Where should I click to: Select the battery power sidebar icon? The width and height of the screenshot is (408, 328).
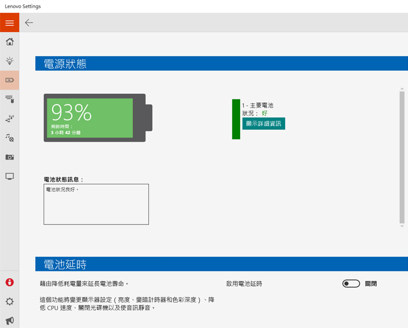click(x=10, y=80)
